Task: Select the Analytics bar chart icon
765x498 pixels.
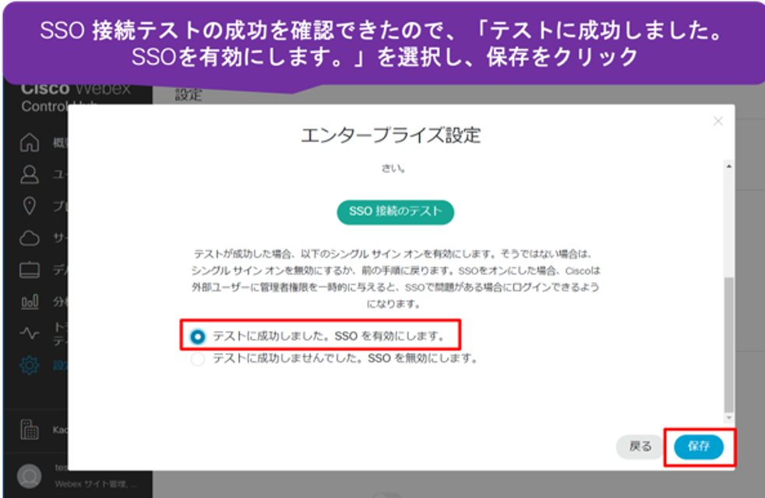Action: pos(31,300)
